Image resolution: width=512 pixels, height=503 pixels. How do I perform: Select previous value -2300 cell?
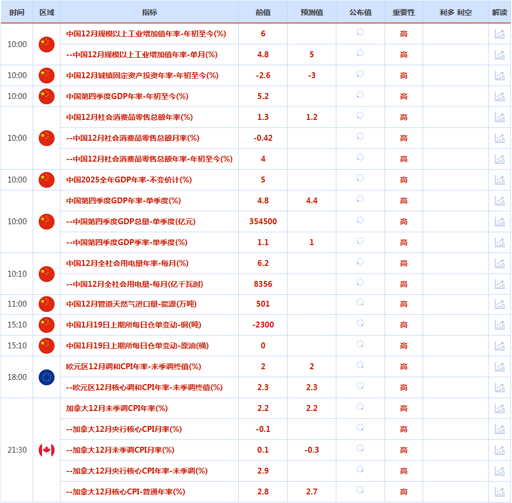point(263,325)
